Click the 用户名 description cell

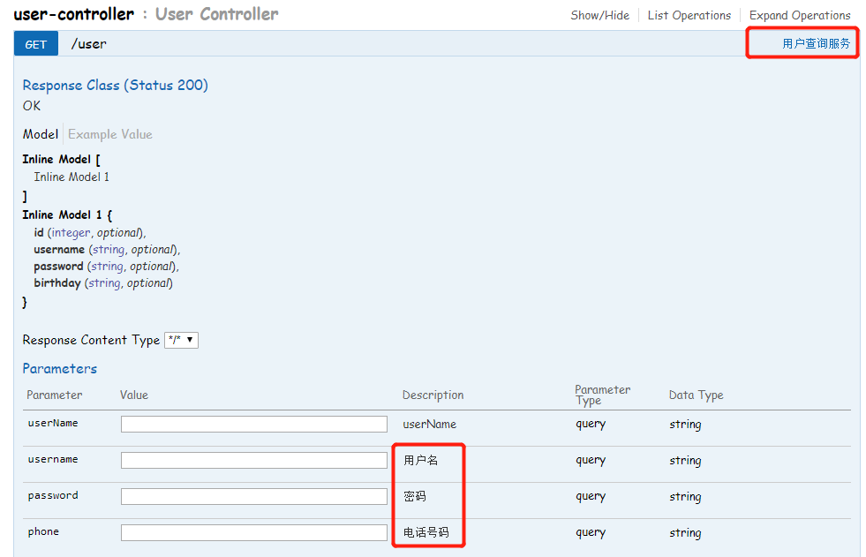[x=421, y=460]
